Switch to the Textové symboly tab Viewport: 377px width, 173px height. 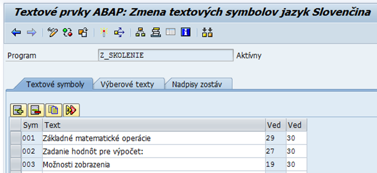click(x=55, y=84)
